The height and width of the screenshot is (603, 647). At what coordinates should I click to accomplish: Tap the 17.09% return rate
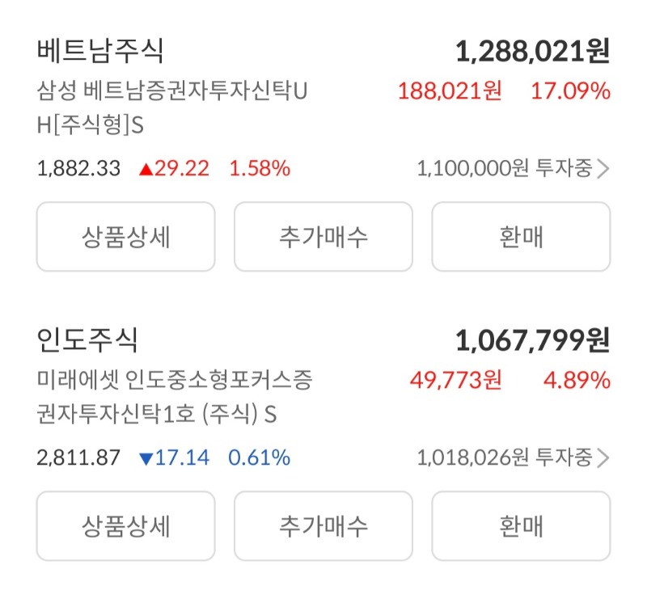(570, 91)
